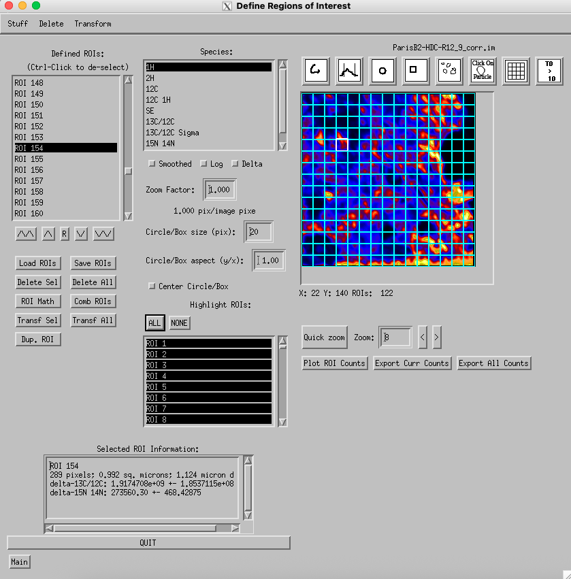Click the 'TO > 10' tool icon
The height and width of the screenshot is (579, 571).
click(x=550, y=70)
